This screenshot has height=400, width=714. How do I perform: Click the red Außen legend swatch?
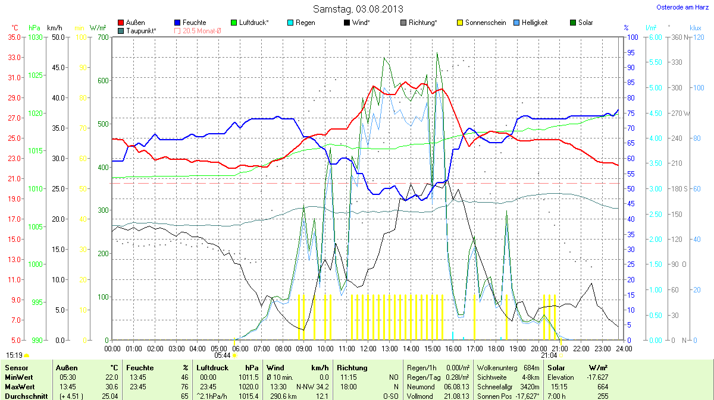tap(121, 23)
